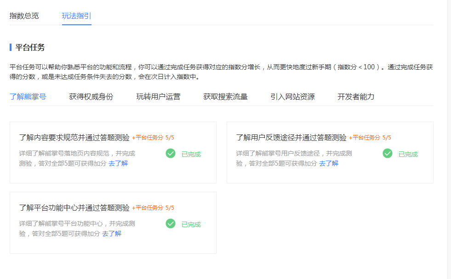
Task: Click 去了解 link in 用户反馈途径 card
Action: [x=329, y=163]
